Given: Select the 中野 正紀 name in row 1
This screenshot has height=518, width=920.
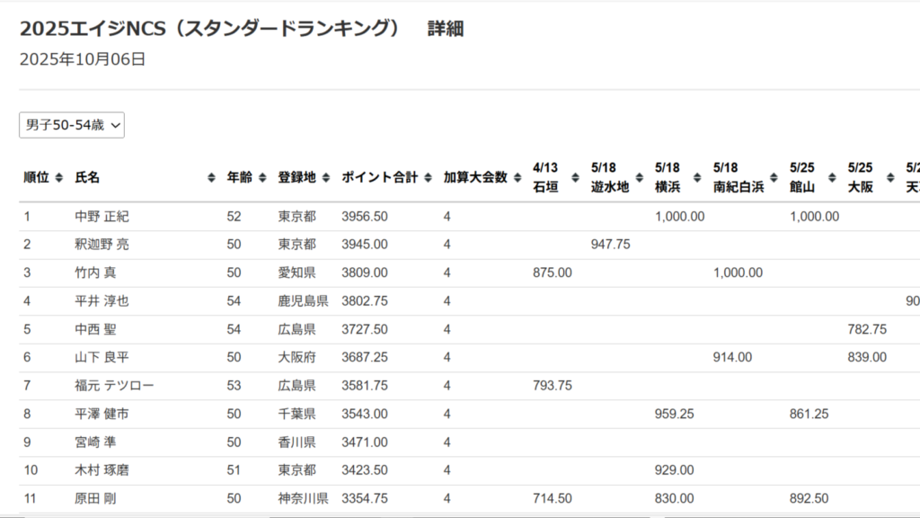Looking at the screenshot, I should click(x=102, y=217).
